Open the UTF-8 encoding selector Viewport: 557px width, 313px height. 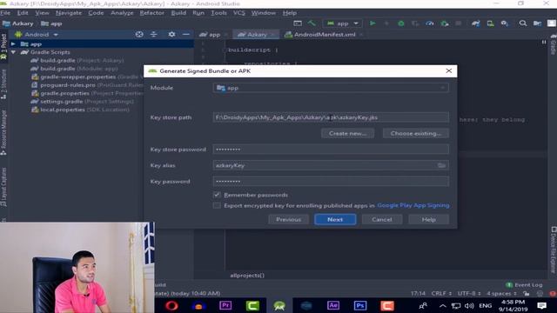(x=469, y=294)
